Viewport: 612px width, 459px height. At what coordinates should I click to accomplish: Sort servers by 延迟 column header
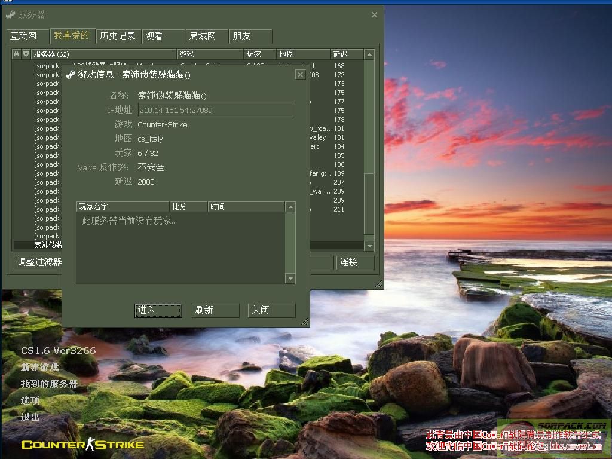point(346,54)
